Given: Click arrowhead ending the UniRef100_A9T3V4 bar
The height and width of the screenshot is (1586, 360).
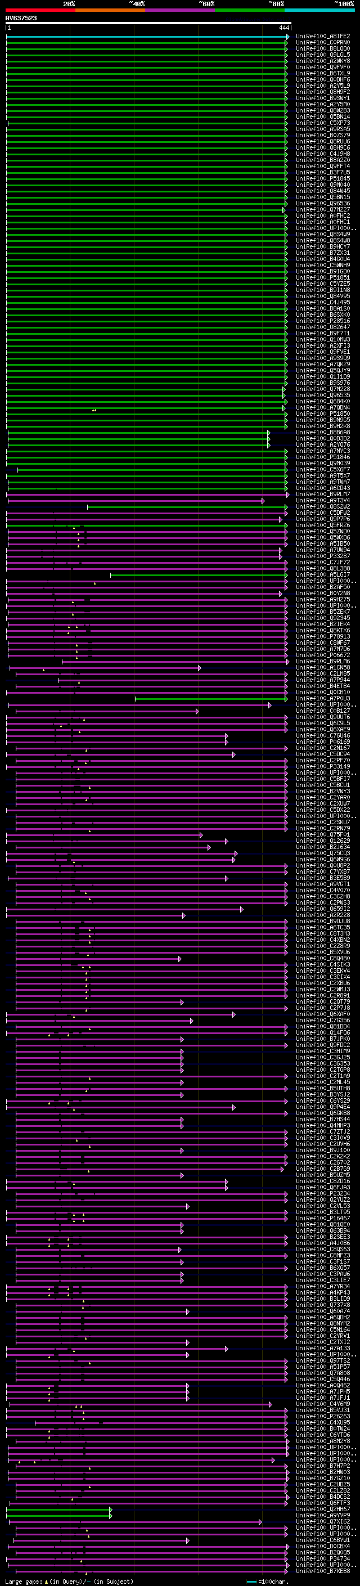Looking at the screenshot, I should [x=263, y=501].
